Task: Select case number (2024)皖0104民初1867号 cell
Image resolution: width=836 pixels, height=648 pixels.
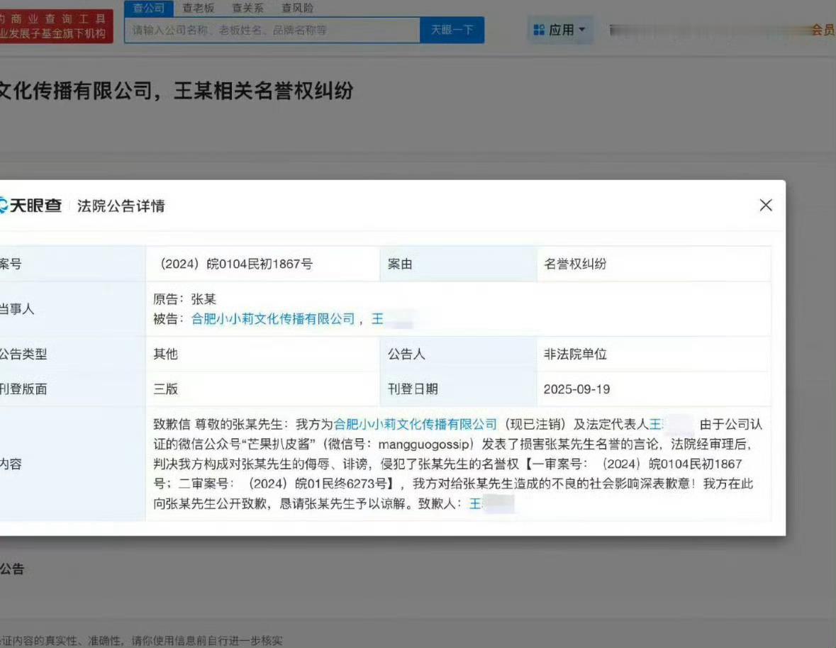Action: coord(263,264)
